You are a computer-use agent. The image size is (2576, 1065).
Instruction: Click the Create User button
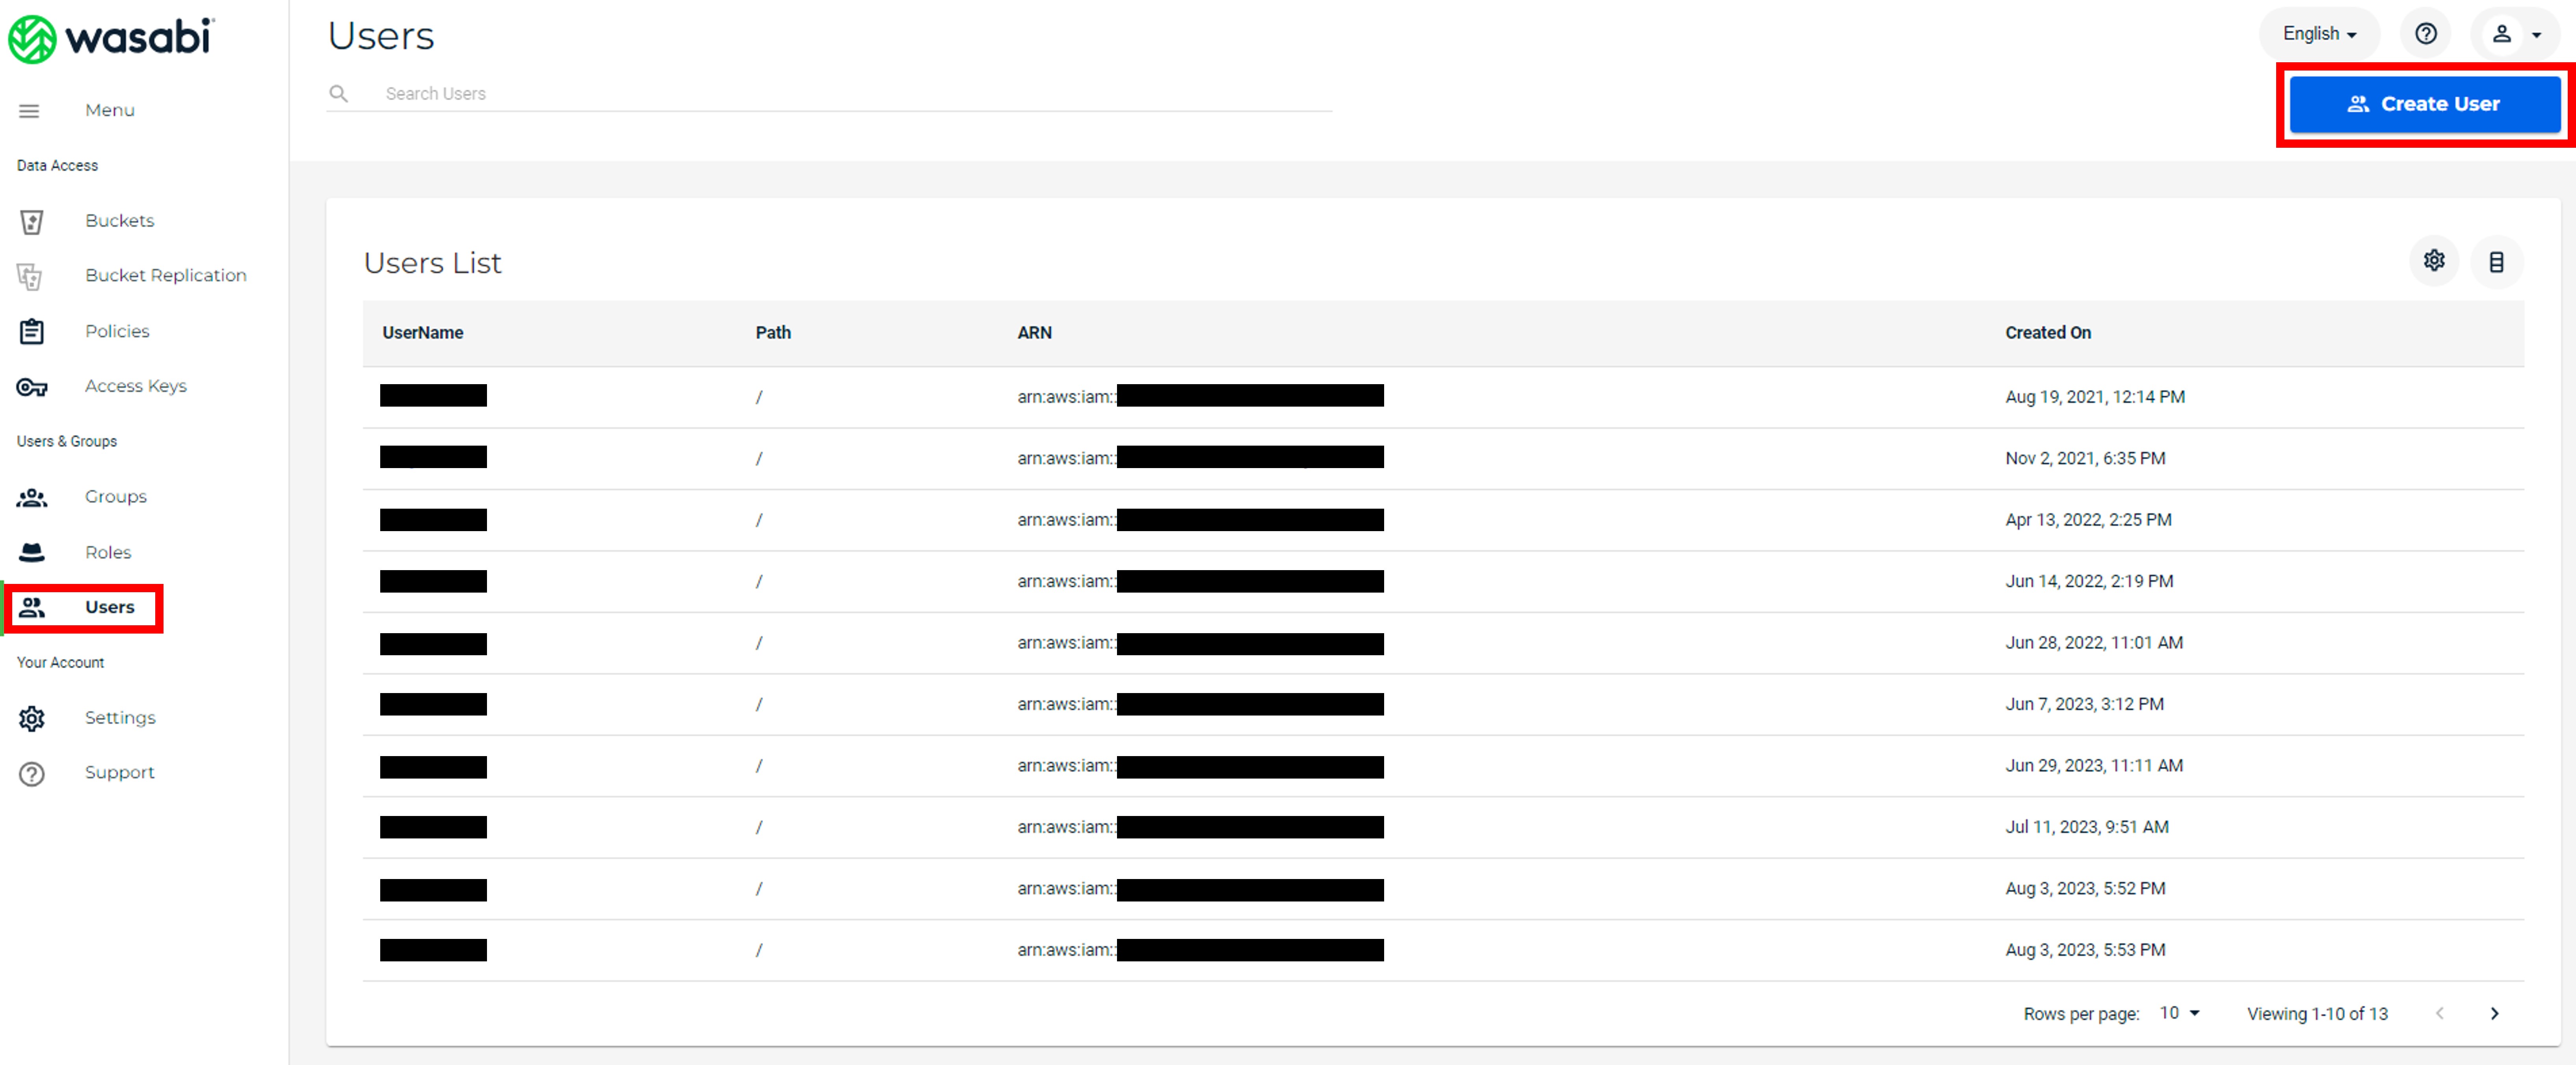point(2423,104)
